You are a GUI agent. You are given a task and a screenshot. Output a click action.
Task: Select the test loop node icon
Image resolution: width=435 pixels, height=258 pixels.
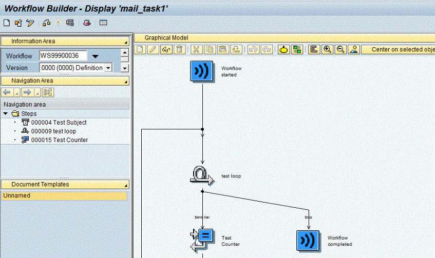[x=202, y=175]
